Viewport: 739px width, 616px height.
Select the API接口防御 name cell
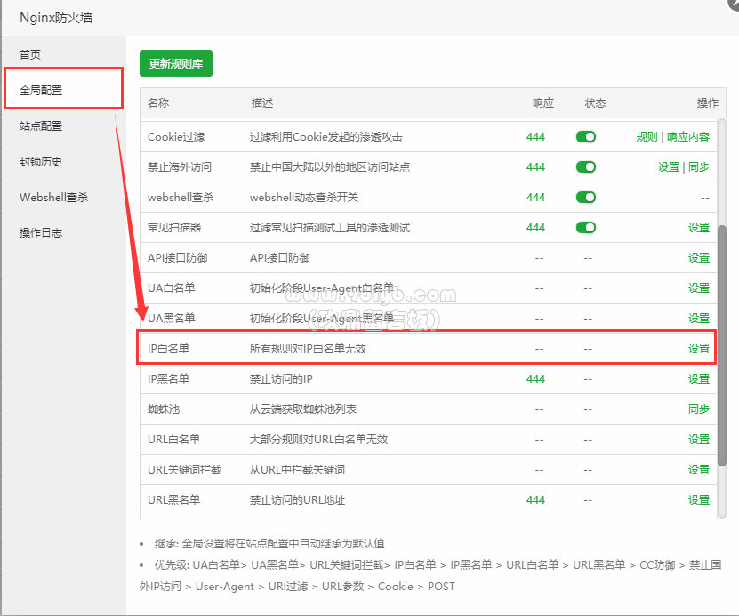(x=177, y=257)
